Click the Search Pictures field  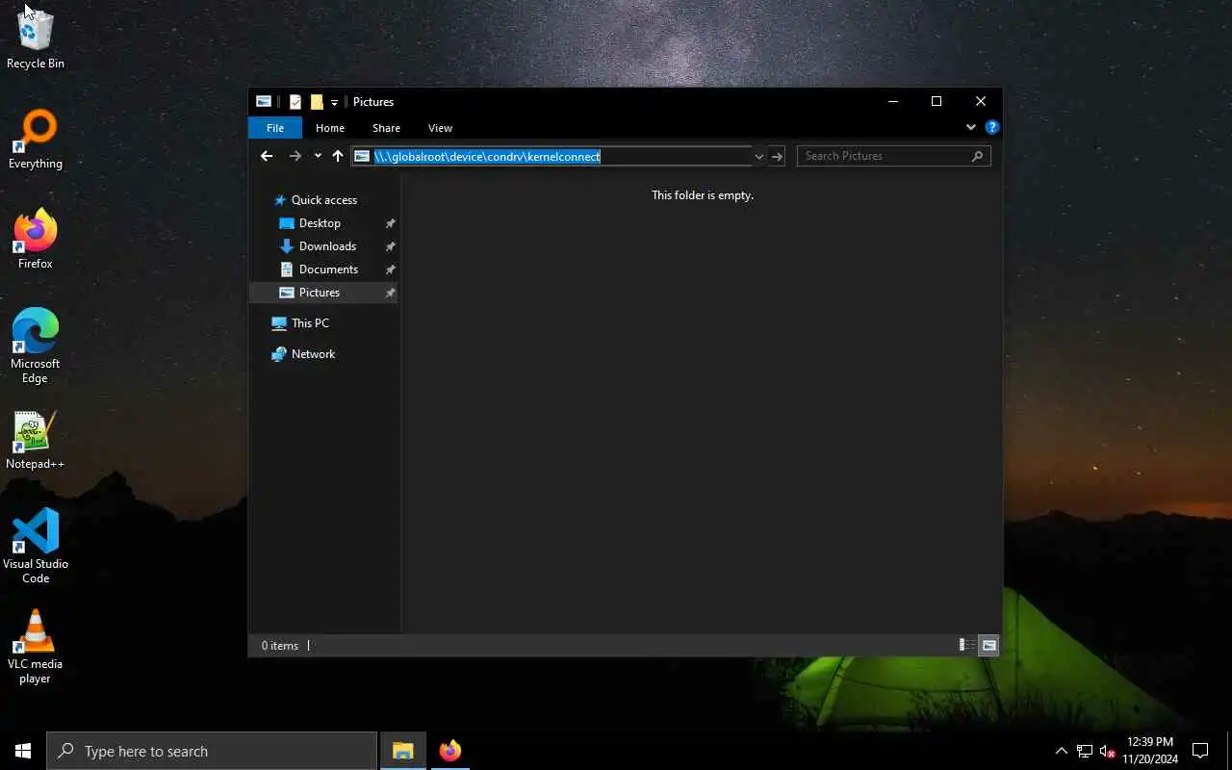pos(893,156)
